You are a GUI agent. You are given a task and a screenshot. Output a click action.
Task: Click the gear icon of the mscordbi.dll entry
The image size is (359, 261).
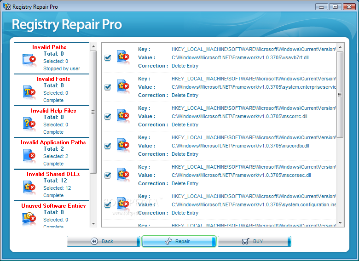pos(123,145)
